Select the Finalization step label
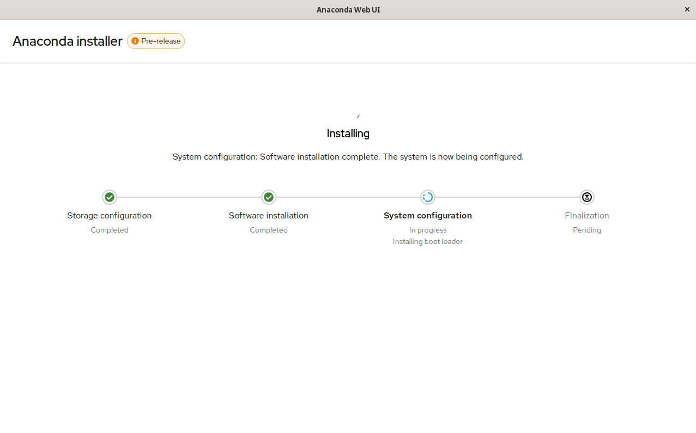Viewport: 696px width, 433px height. (587, 216)
